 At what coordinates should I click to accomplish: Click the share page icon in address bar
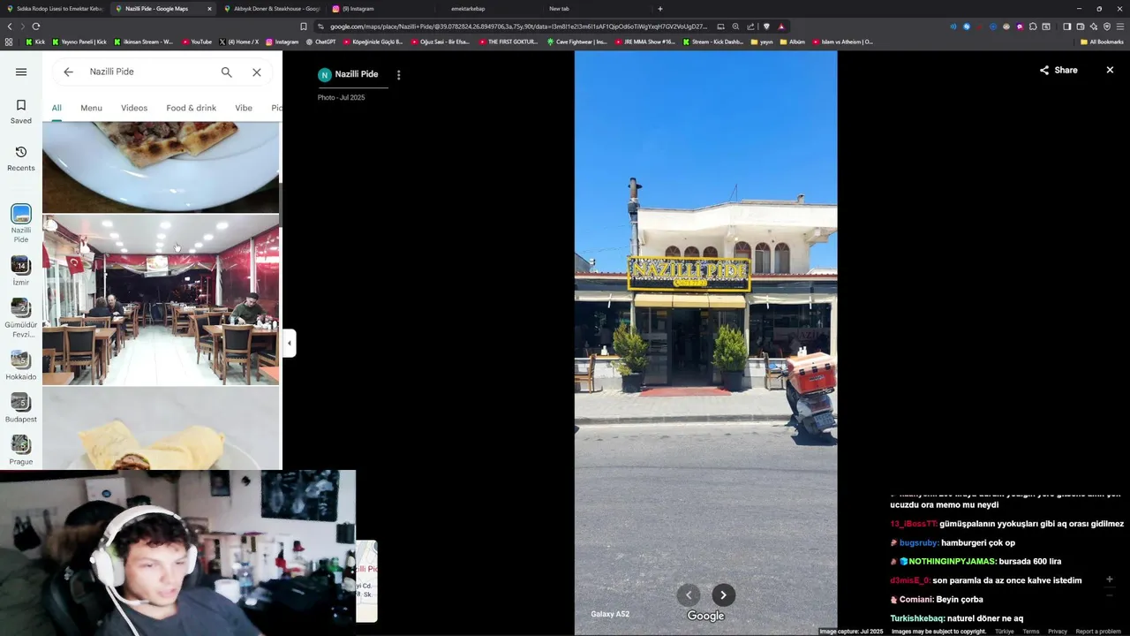[x=750, y=26]
